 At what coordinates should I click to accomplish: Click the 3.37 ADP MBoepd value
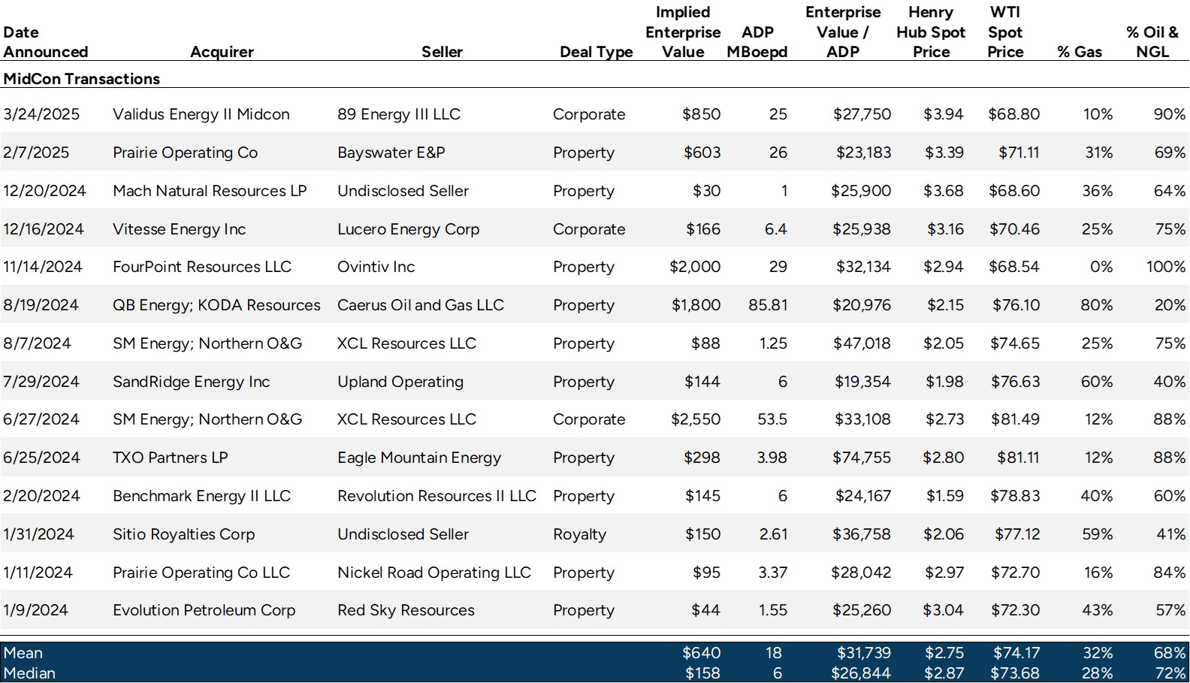[x=773, y=573]
